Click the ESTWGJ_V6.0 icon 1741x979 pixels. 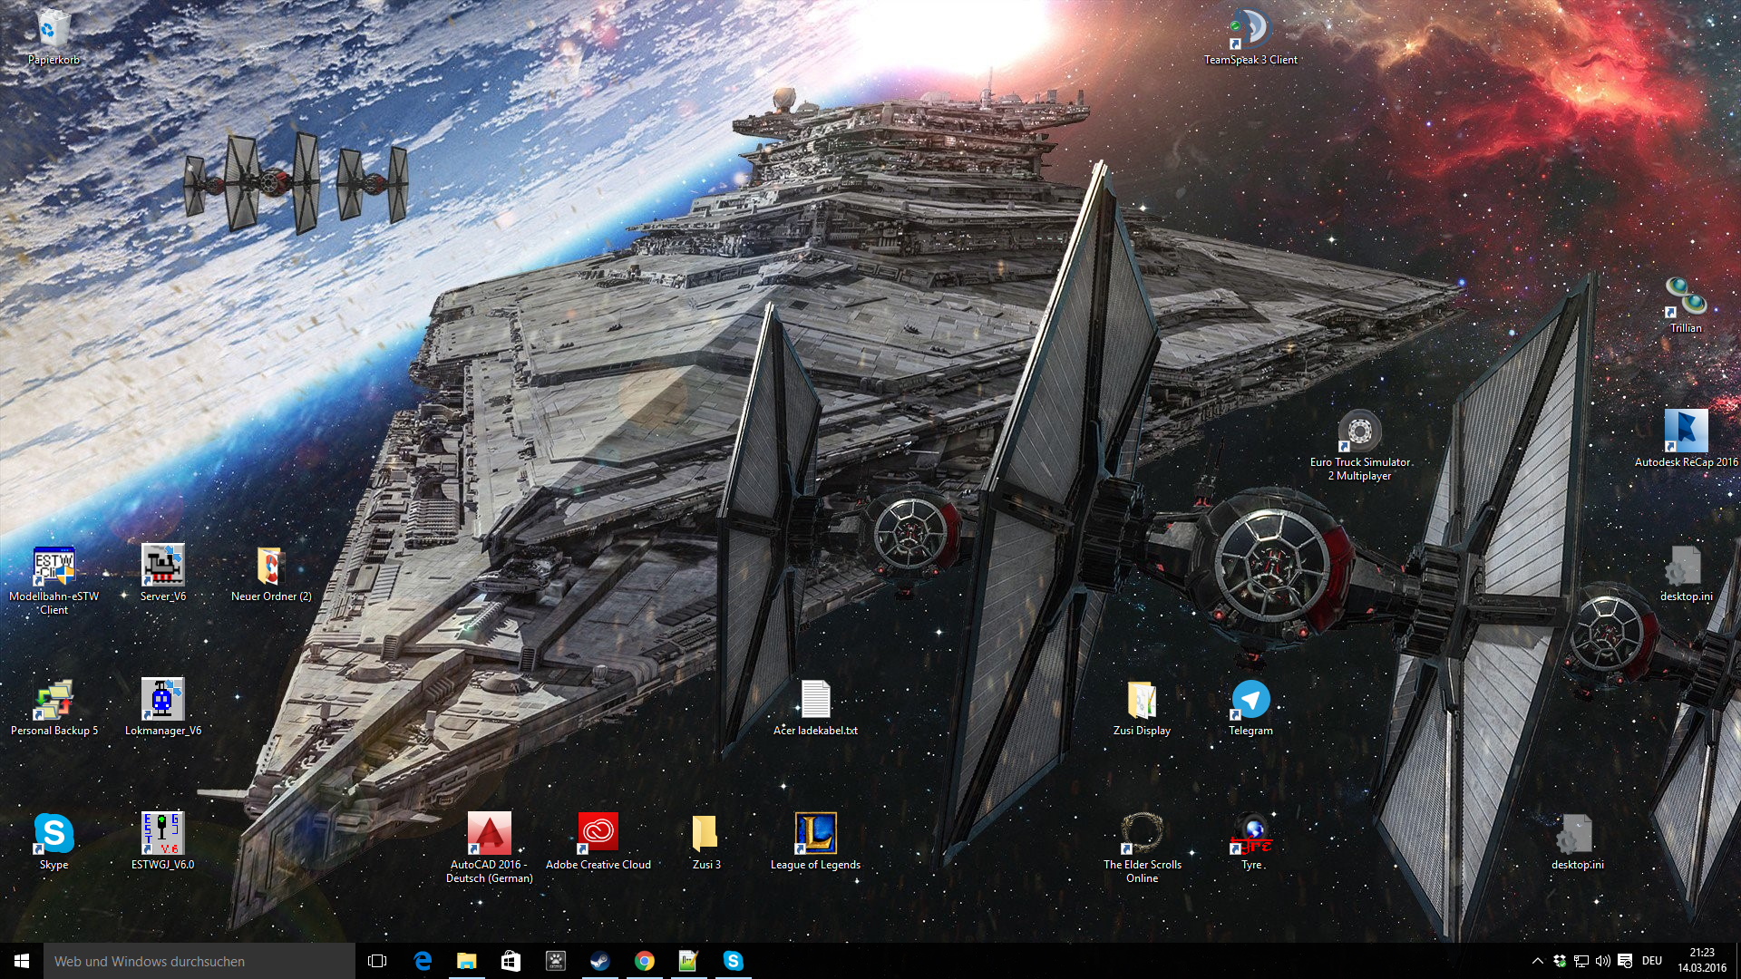click(163, 842)
